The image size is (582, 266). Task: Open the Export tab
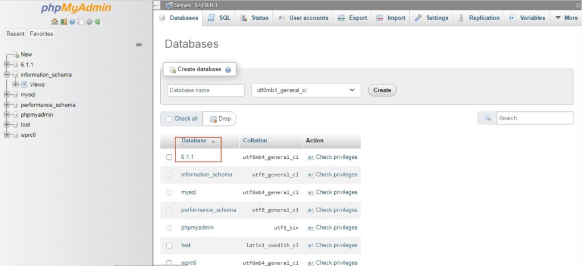pos(352,18)
